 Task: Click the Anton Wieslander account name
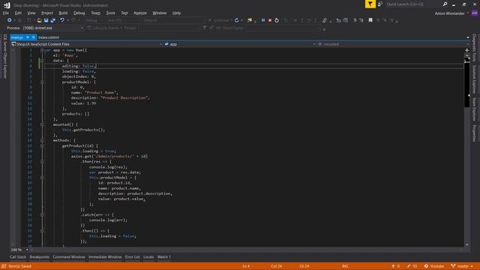tap(449, 13)
